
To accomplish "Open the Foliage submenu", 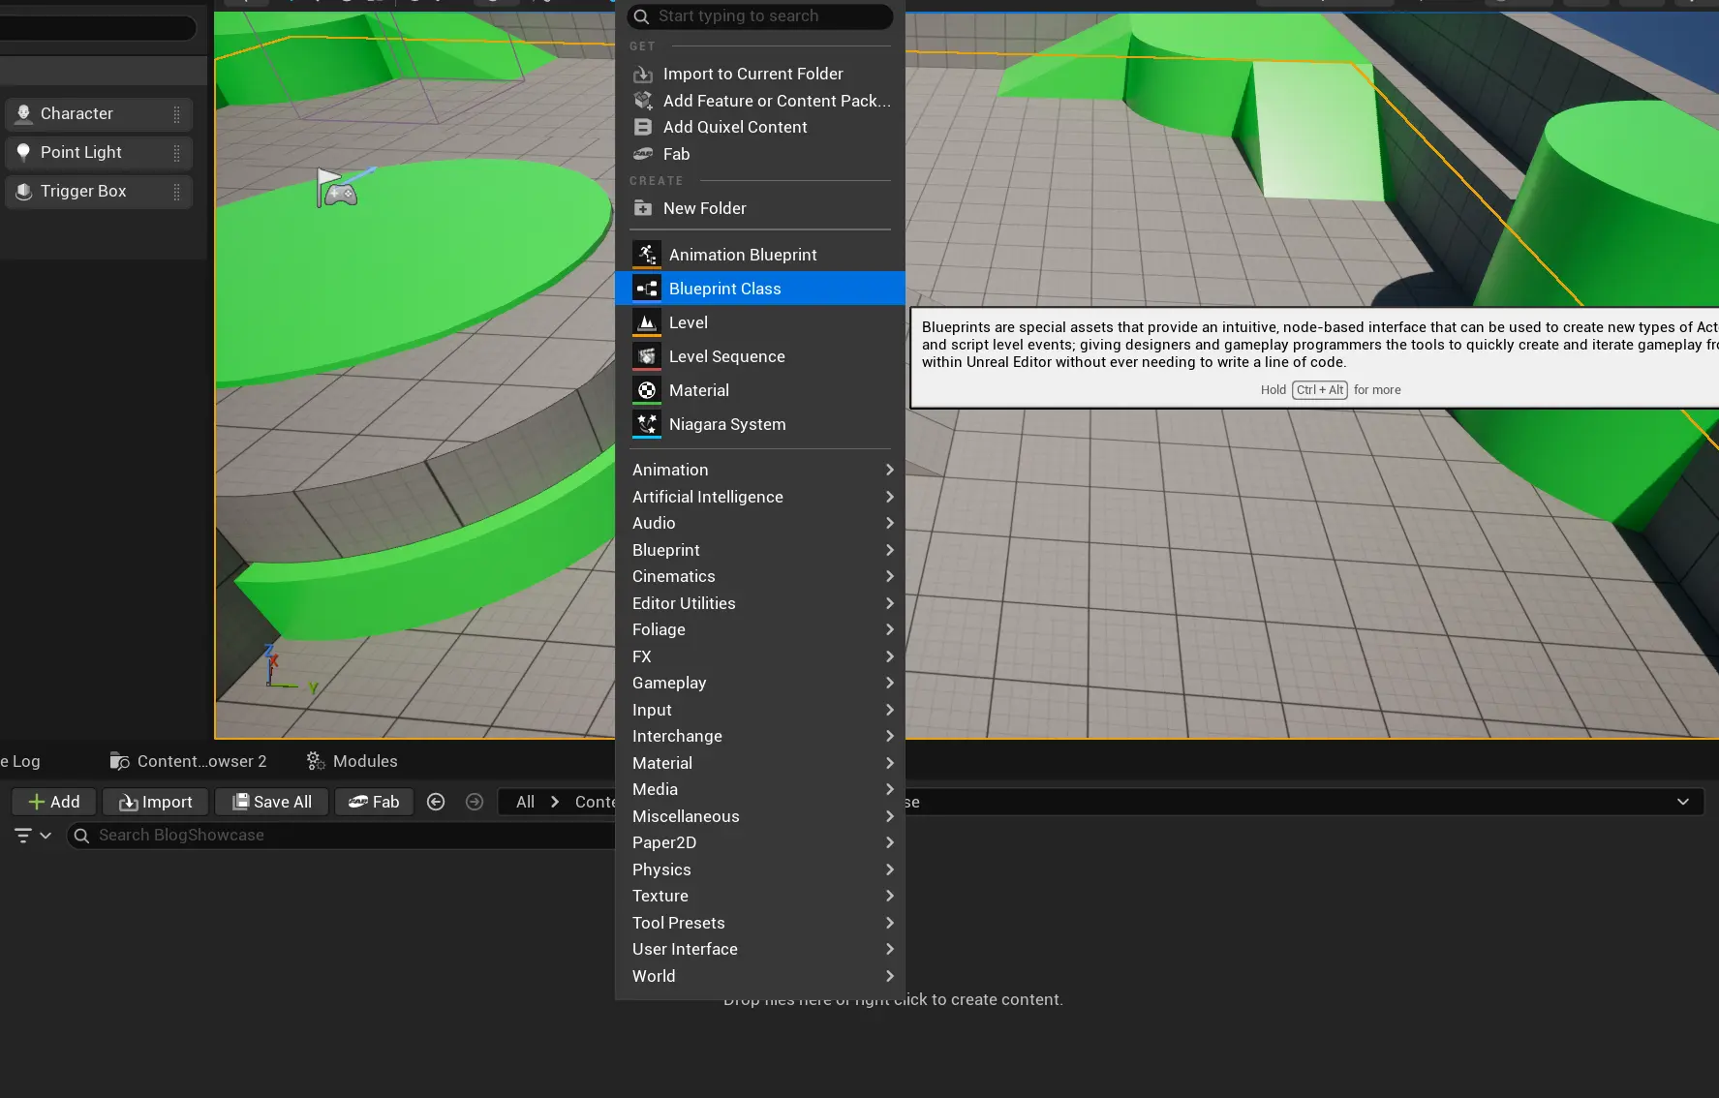I will pos(760,629).
